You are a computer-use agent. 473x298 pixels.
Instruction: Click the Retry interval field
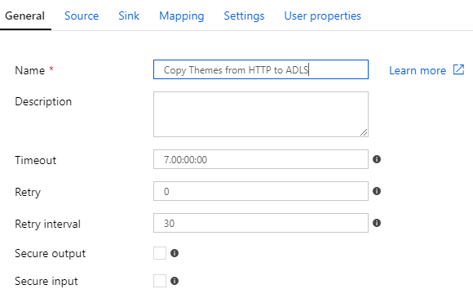261,223
